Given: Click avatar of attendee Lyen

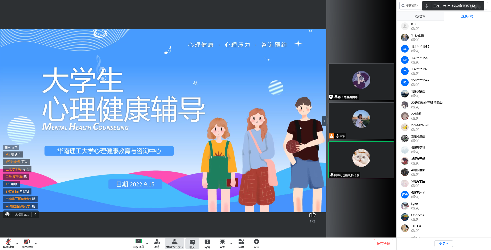Looking at the screenshot, I should [x=405, y=206].
